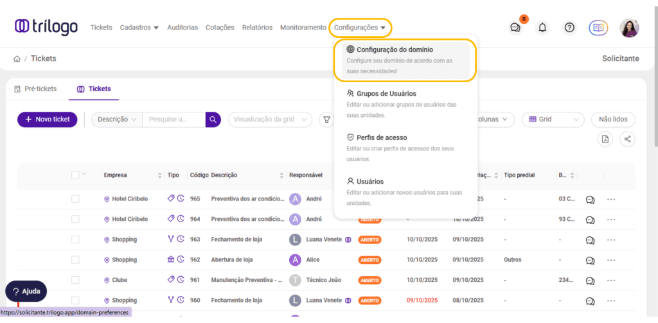Click the help question mark icon
This screenshot has height=323, width=658.
(x=569, y=28)
